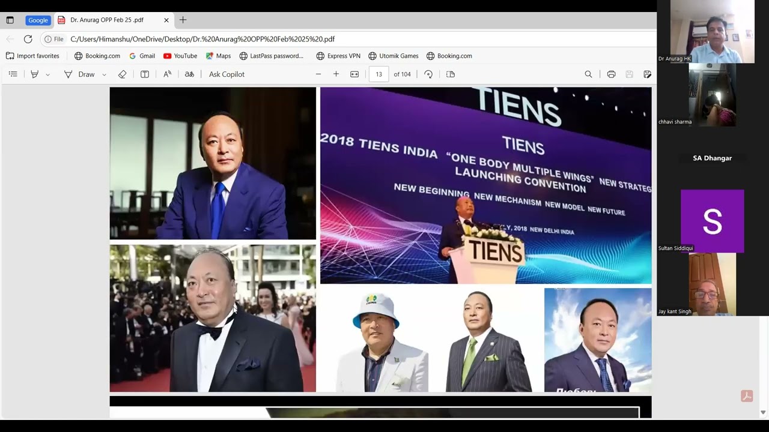This screenshot has width=769, height=432.
Task: Focus the address bar with PDF path
Action: 202,39
